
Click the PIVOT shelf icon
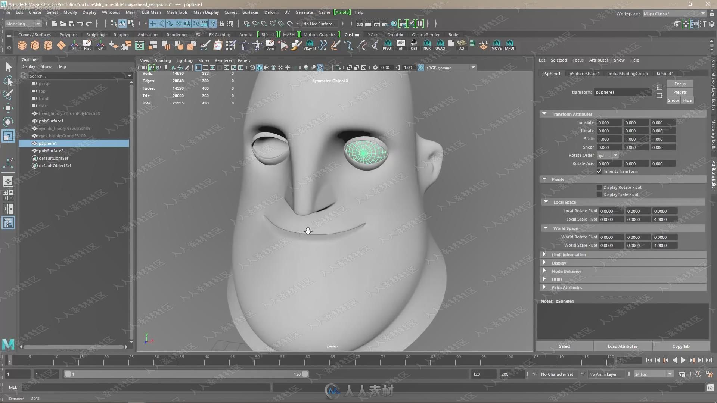point(388,46)
